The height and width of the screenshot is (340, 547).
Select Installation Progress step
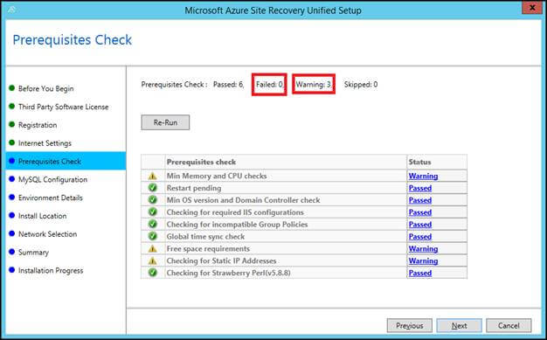tap(51, 270)
